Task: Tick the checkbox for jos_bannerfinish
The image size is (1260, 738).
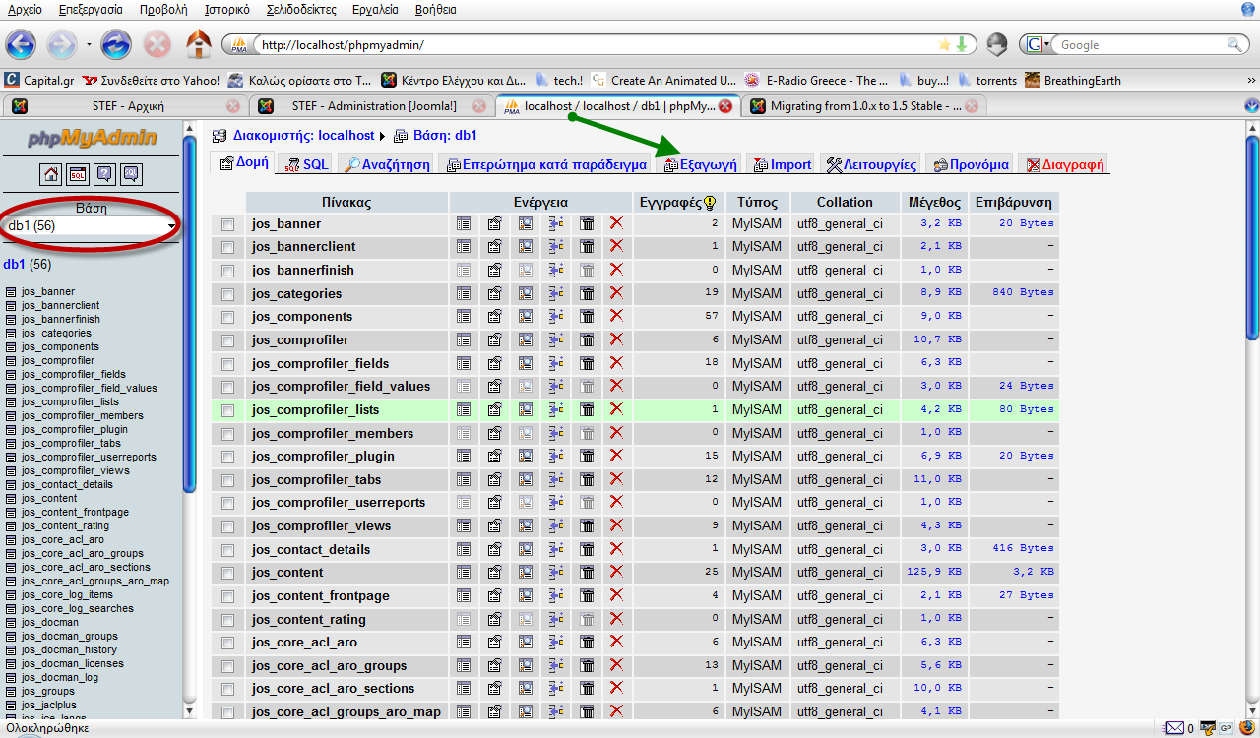Action: pos(228,271)
